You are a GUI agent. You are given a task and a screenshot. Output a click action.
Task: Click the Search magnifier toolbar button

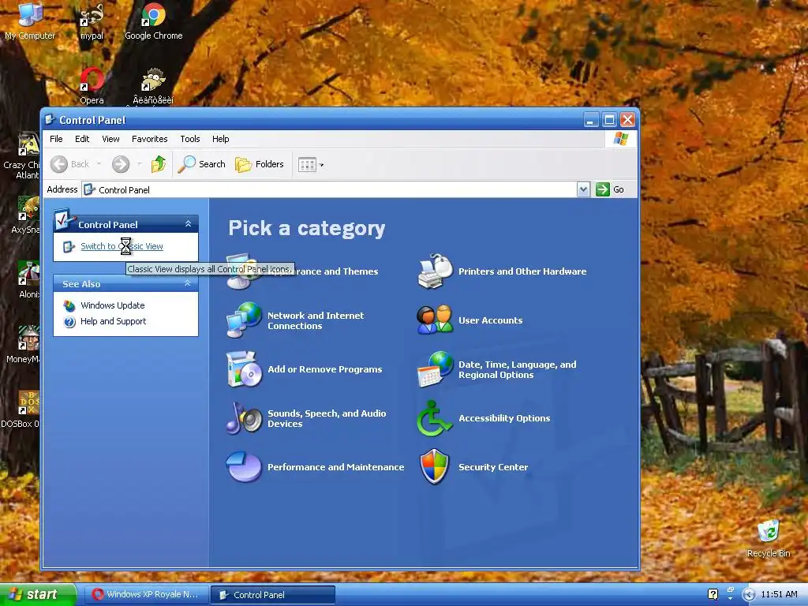point(201,164)
